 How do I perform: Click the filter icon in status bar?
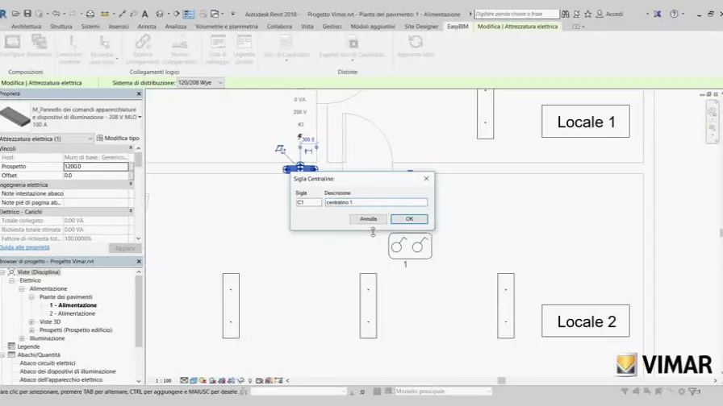694,391
